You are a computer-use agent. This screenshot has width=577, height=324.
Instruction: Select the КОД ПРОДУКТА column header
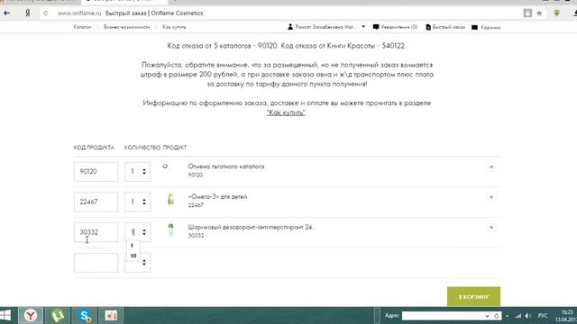click(94, 148)
